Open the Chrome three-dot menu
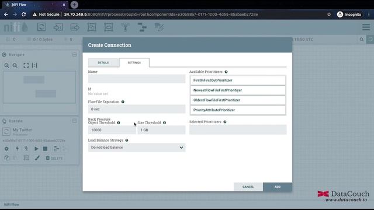The width and height of the screenshot is (374, 210). point(369,15)
